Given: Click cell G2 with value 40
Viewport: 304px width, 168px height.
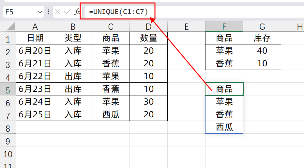Looking at the screenshot, I should 262,51.
